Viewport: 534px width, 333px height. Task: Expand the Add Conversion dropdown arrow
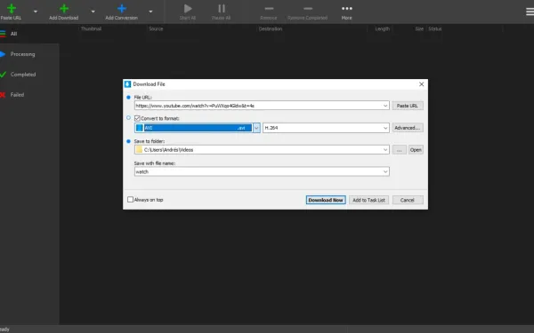pos(150,12)
